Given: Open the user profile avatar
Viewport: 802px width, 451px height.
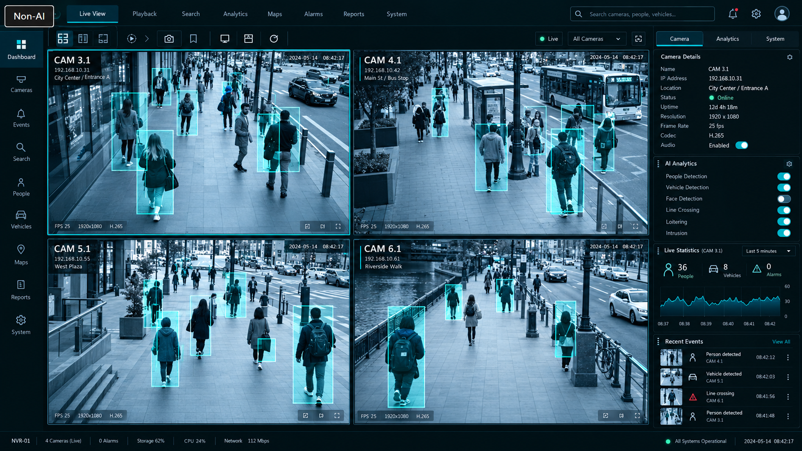Looking at the screenshot, I should (782, 14).
